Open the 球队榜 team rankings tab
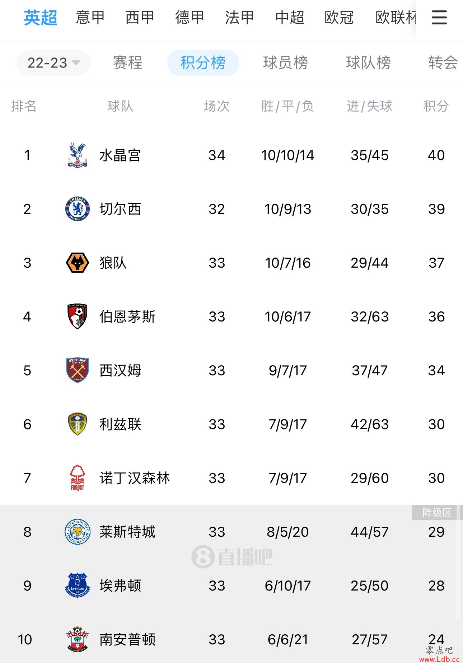 pyautogui.click(x=369, y=63)
